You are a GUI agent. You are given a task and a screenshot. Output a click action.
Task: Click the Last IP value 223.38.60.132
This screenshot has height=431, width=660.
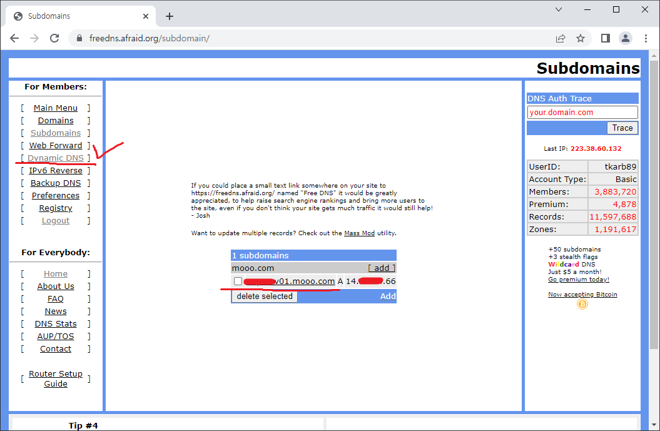pos(596,149)
